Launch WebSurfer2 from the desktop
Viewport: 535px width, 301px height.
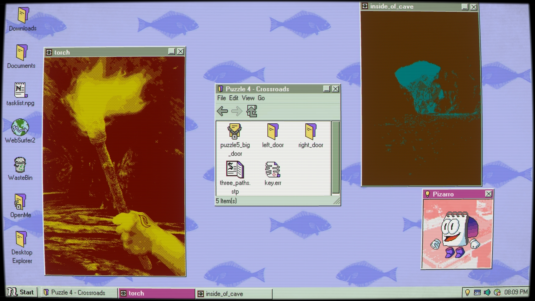(20, 128)
